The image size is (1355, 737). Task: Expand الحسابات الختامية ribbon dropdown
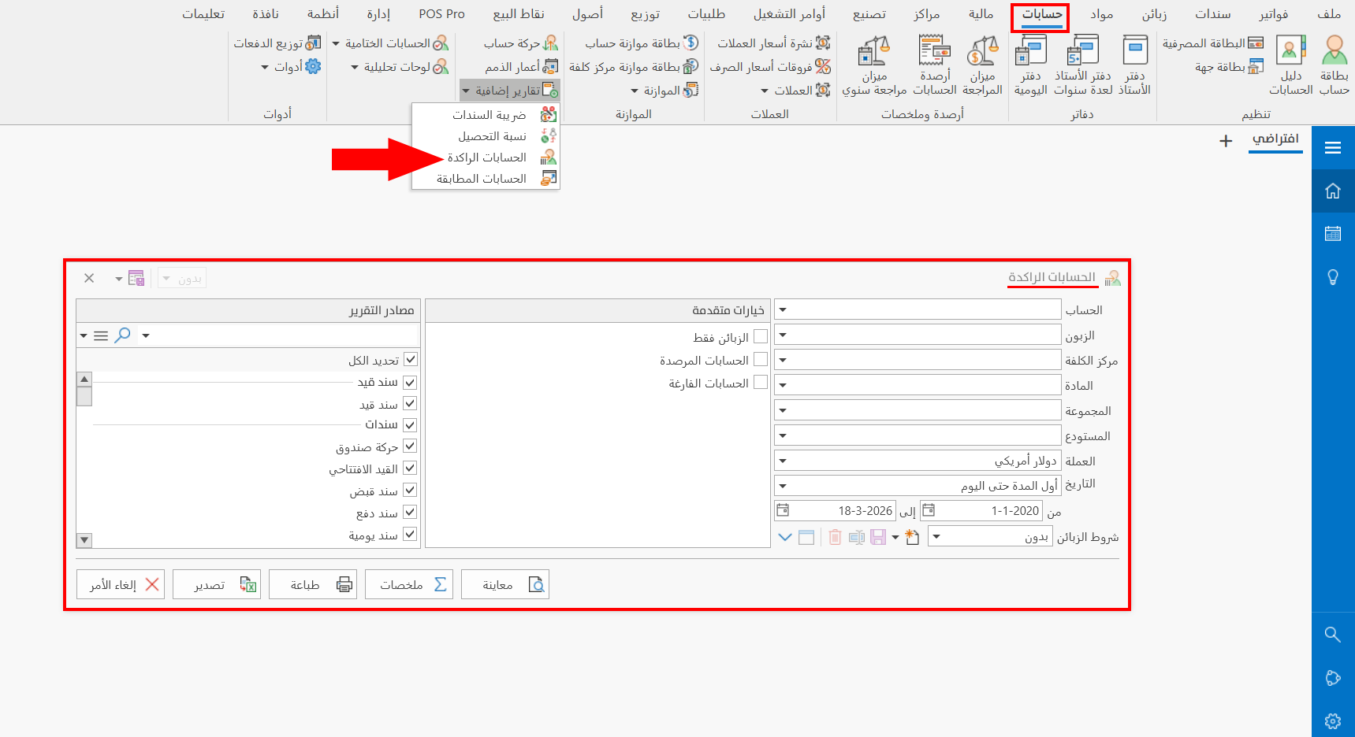tap(390, 43)
